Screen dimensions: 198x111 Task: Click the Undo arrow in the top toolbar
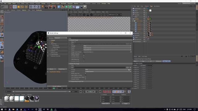pos(3,7)
